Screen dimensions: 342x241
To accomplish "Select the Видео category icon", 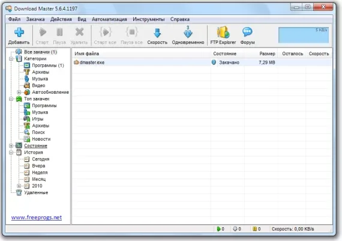I will 27,85.
